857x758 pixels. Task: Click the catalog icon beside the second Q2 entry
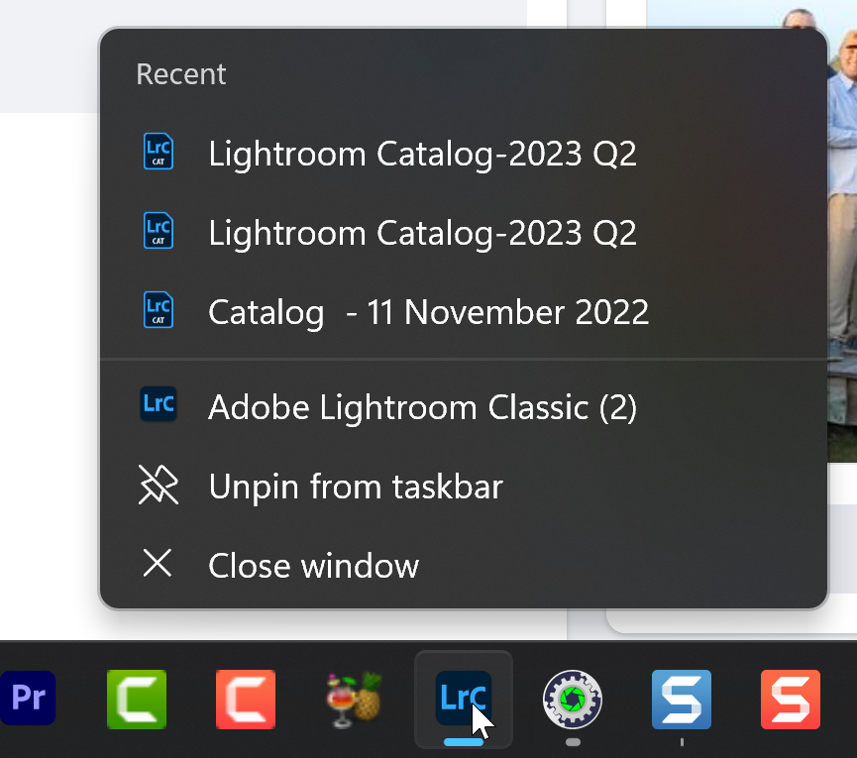click(x=159, y=231)
